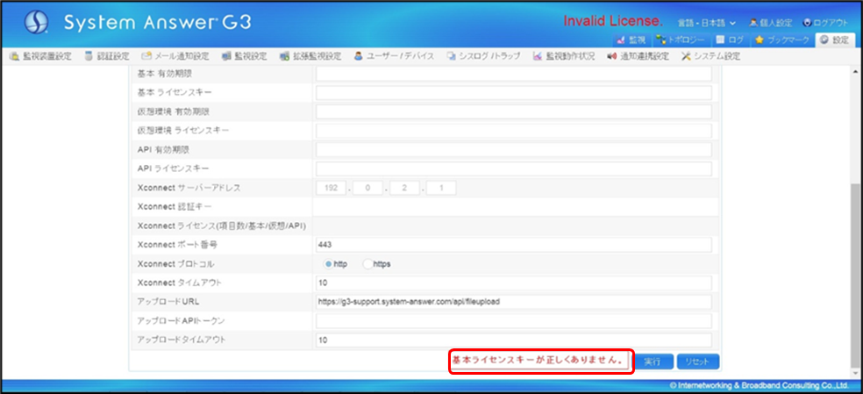Image resolution: width=863 pixels, height=394 pixels.
Task: Click the 基本 ライセンスキー input field
Action: coord(513,92)
